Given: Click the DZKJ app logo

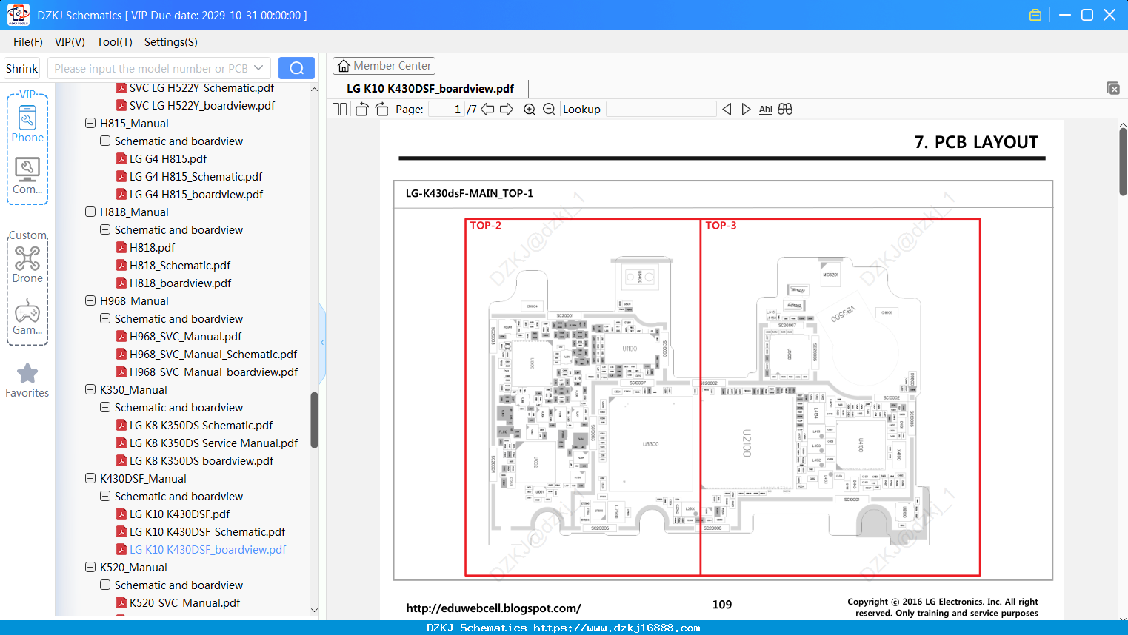Looking at the screenshot, I should coord(18,15).
